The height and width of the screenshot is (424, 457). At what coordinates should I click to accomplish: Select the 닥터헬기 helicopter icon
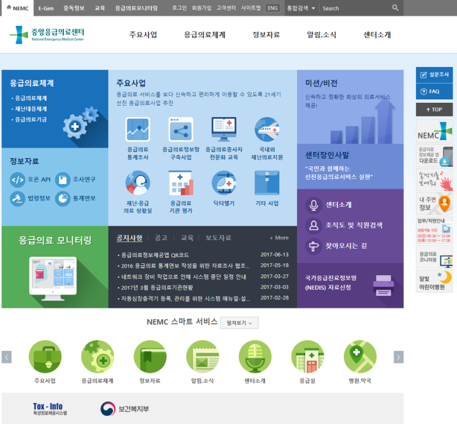[x=224, y=183]
